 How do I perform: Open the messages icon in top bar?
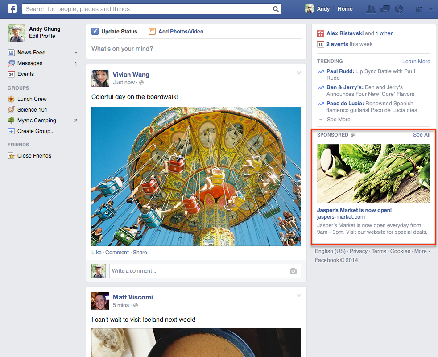tap(385, 9)
